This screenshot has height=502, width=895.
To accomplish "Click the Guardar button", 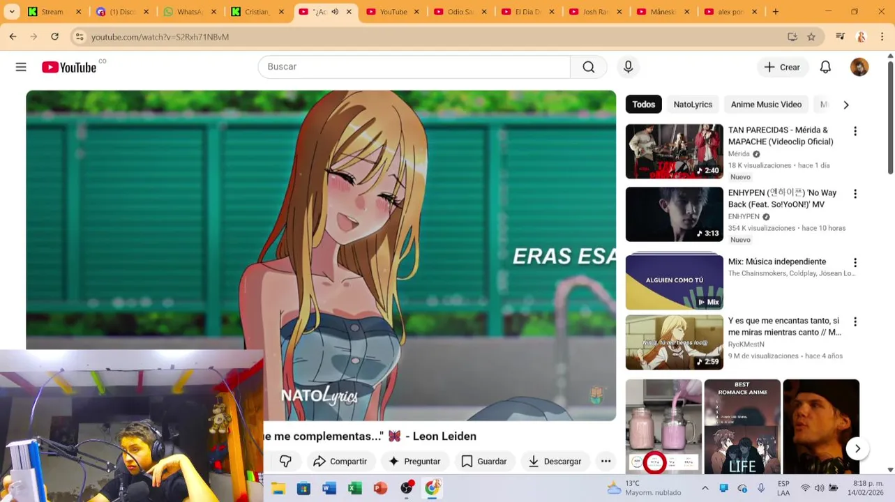I will (484, 461).
